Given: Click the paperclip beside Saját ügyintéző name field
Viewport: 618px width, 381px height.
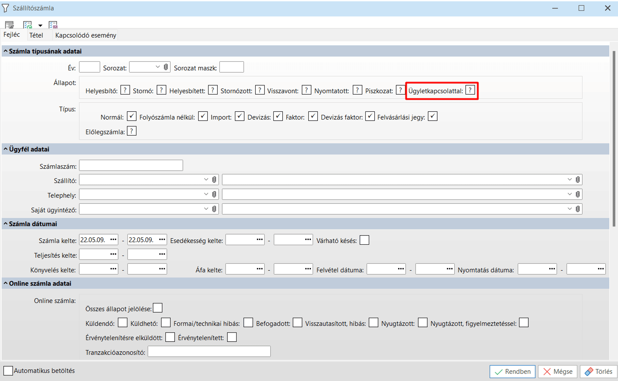Looking at the screenshot, I should click(x=578, y=209).
